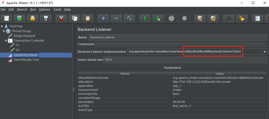Screen dimensions: 269x119
Task: Click the Function Helper list icon
Action: coord(257,18)
